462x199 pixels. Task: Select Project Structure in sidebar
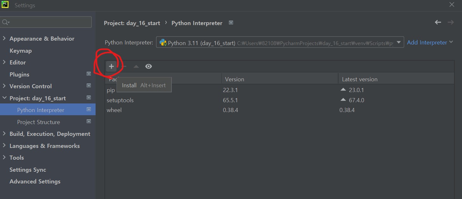[x=38, y=122]
